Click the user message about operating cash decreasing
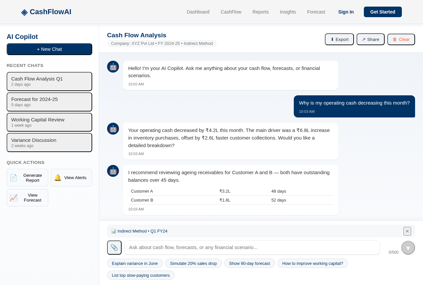This screenshot has height=285, width=423. (x=354, y=106)
